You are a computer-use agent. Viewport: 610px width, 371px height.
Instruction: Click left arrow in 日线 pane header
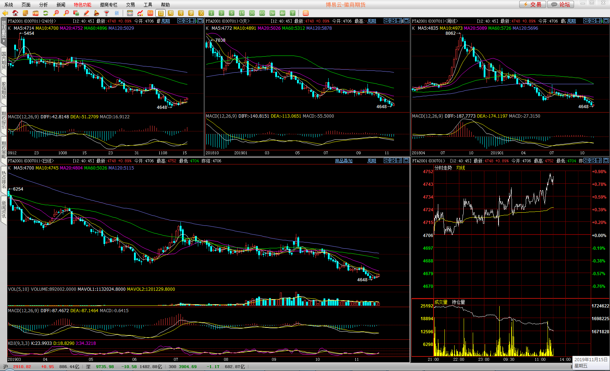387,160
